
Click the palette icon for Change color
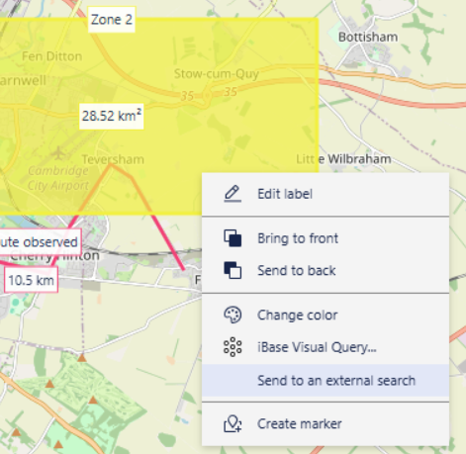[x=233, y=315]
